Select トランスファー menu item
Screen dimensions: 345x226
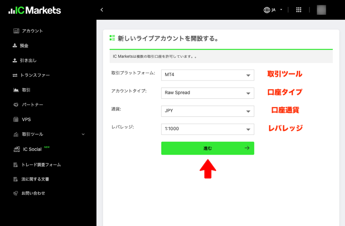[35, 75]
